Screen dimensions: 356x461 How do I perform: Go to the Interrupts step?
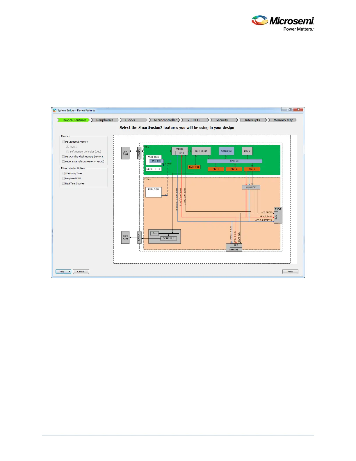pyautogui.click(x=253, y=120)
